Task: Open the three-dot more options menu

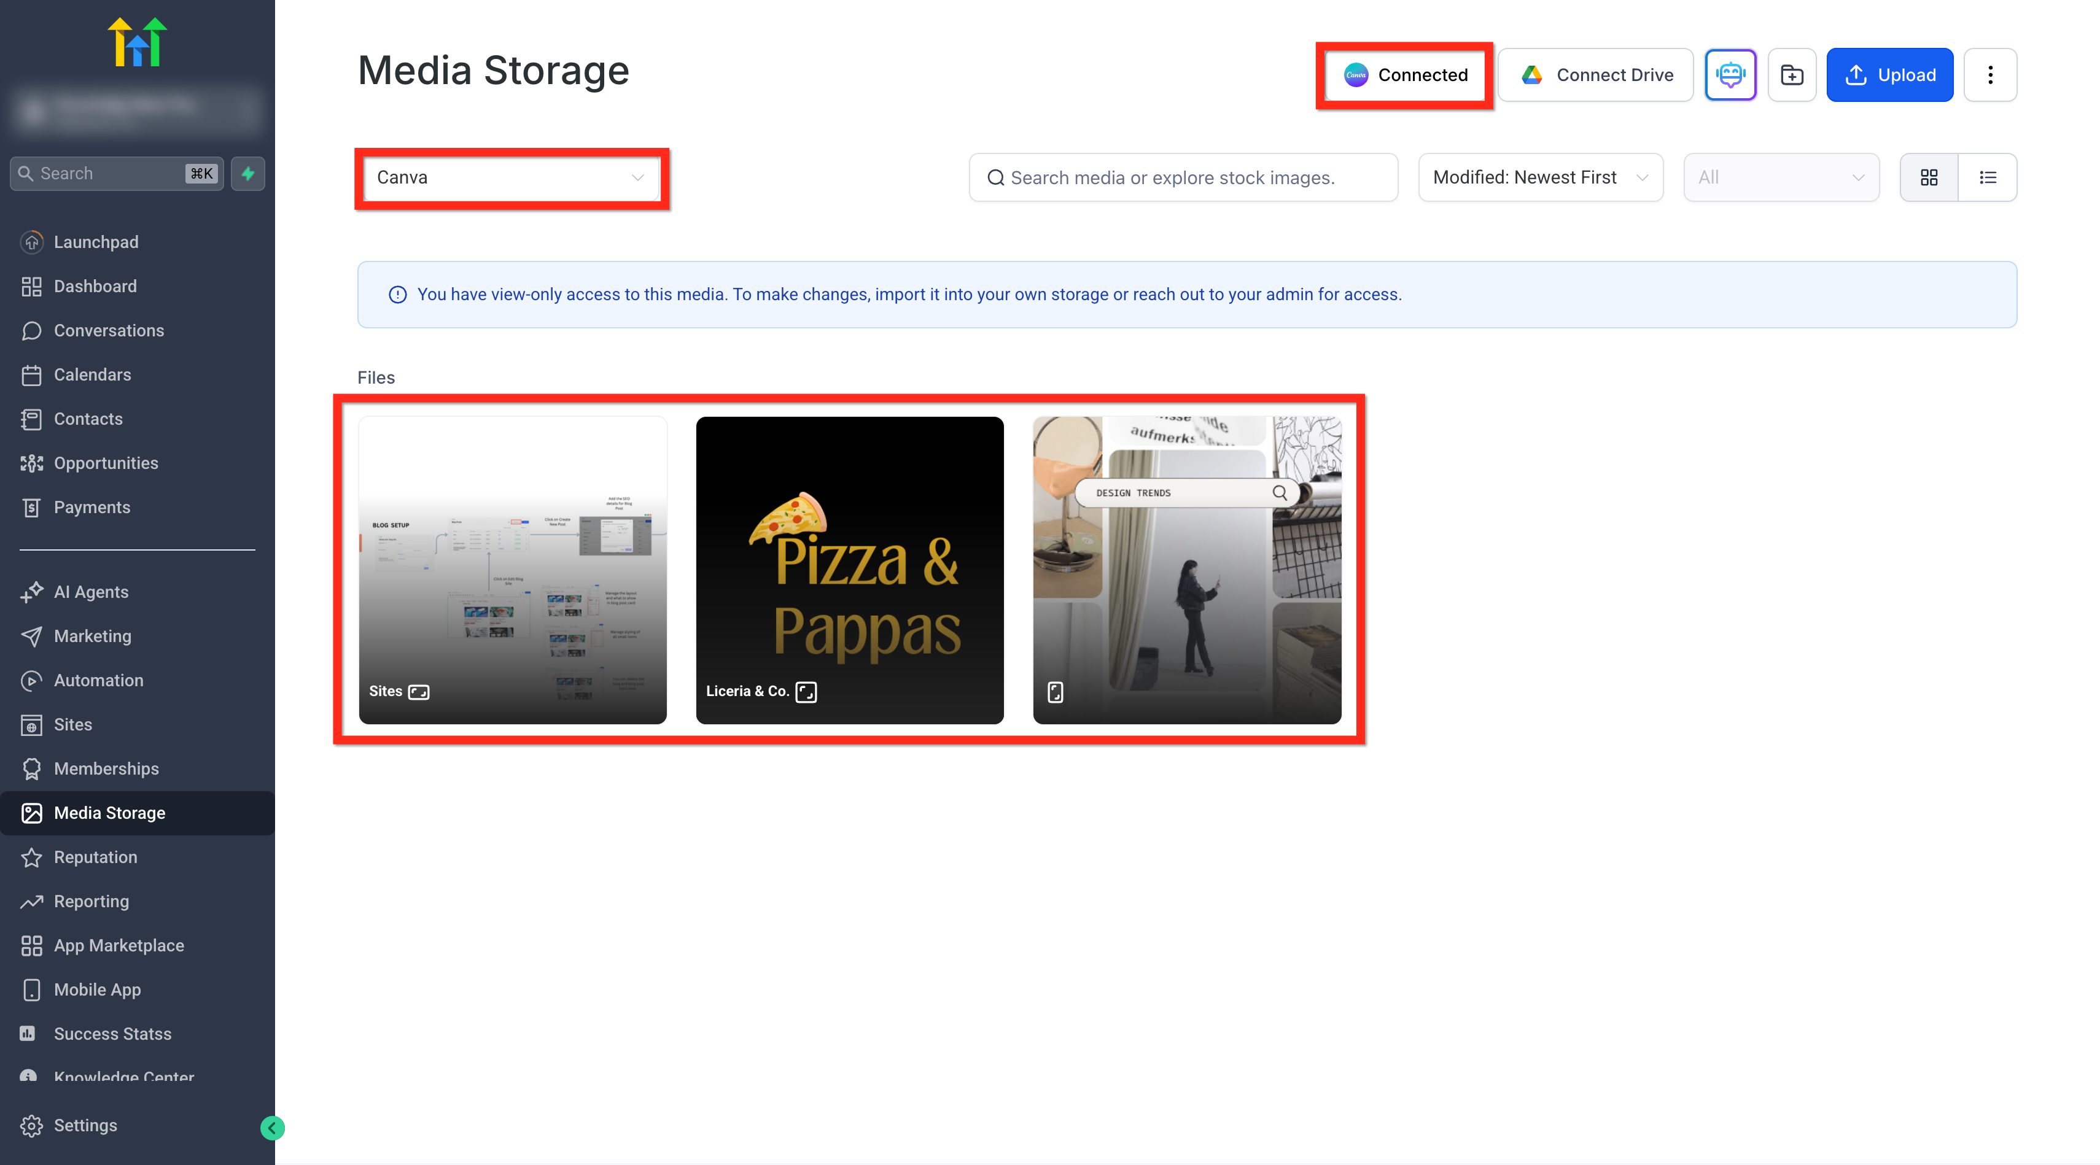Action: pos(1990,75)
